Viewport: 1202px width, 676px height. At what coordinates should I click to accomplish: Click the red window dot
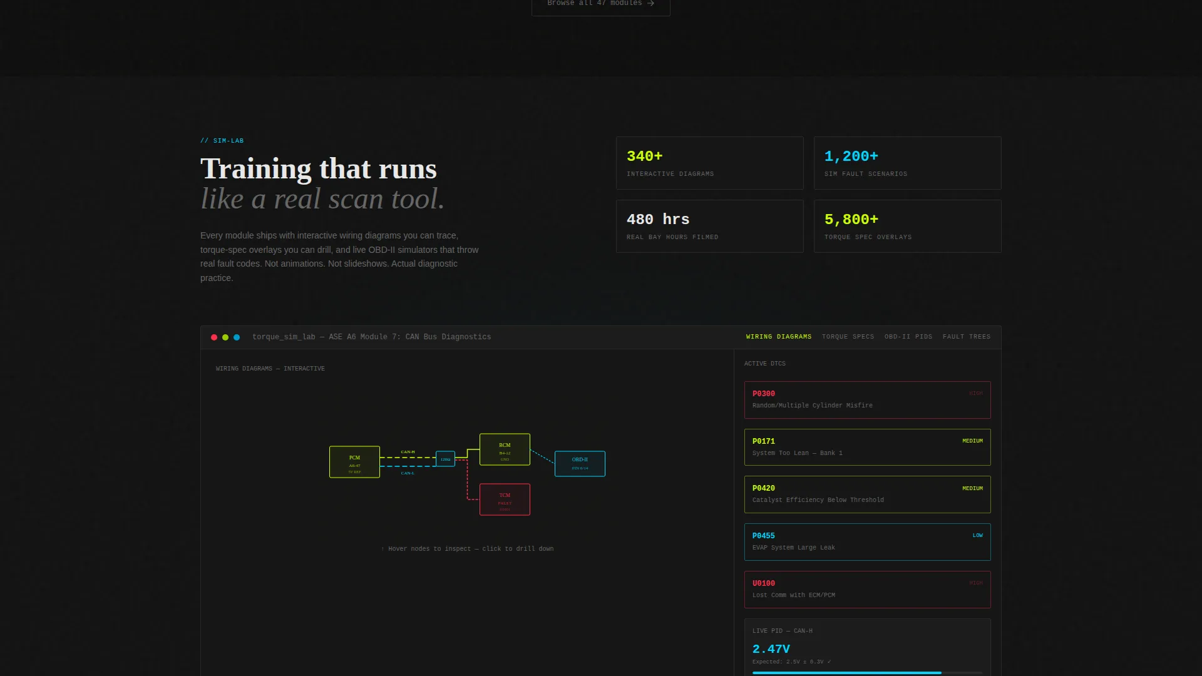pos(214,337)
